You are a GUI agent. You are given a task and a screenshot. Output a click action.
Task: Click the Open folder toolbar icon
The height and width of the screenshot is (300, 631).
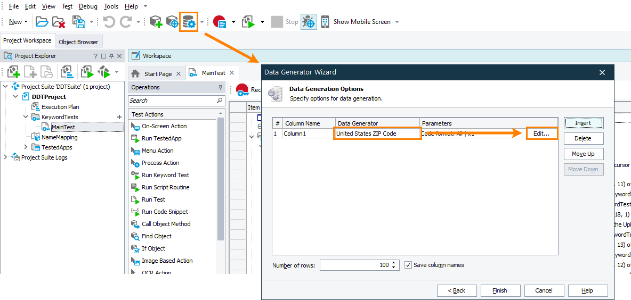(x=42, y=22)
